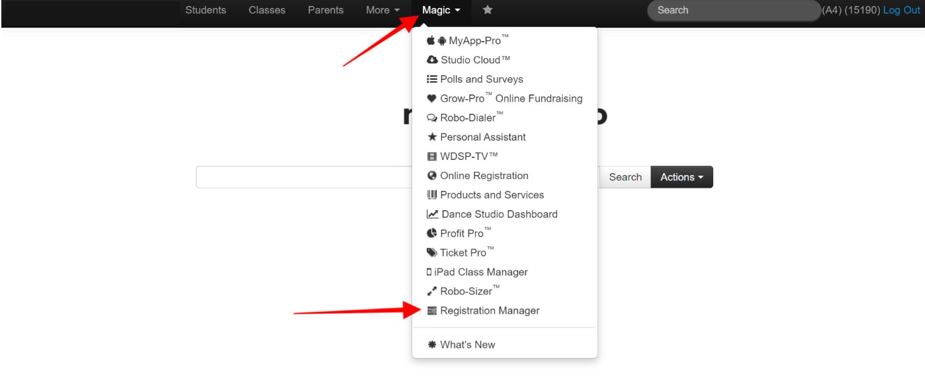Choose Studio Cloud menu entry
925x386 pixels.
pos(505,60)
